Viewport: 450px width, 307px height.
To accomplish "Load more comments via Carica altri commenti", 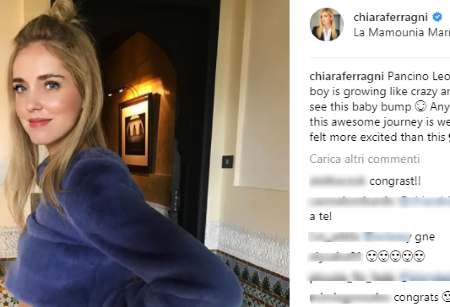I will coord(364,159).
